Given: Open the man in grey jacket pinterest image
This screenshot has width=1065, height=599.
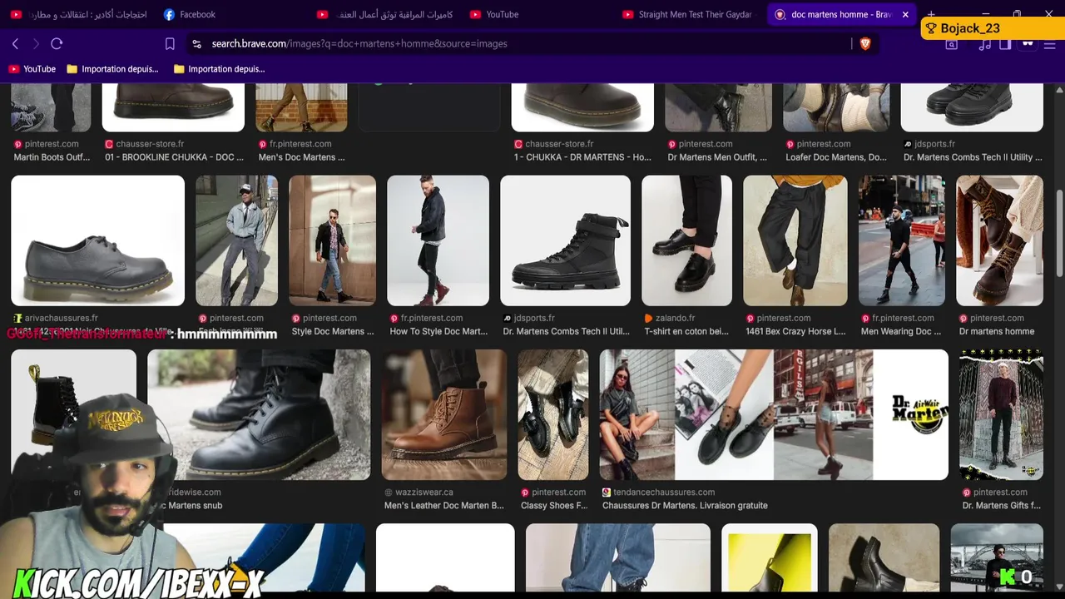Looking at the screenshot, I should coord(236,240).
